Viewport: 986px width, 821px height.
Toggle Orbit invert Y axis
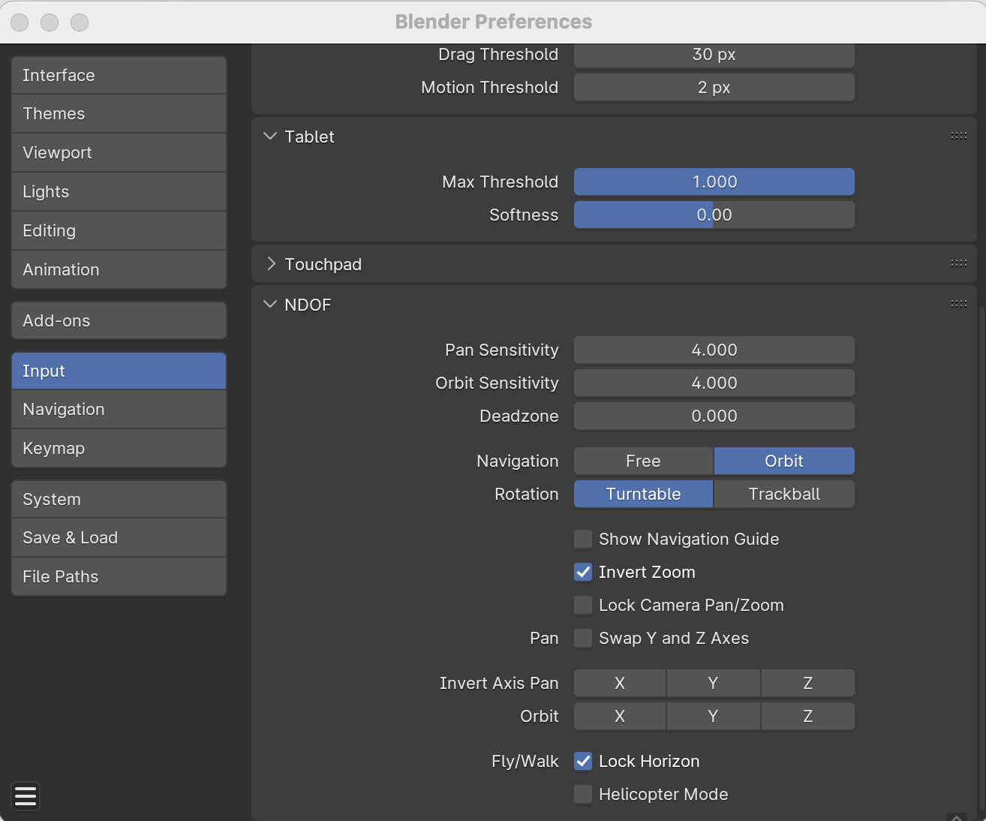pyautogui.click(x=714, y=716)
